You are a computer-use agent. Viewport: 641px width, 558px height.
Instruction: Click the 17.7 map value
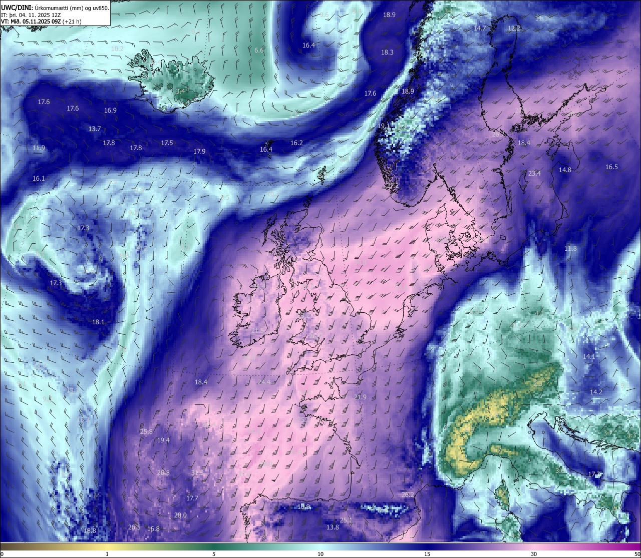(192, 498)
